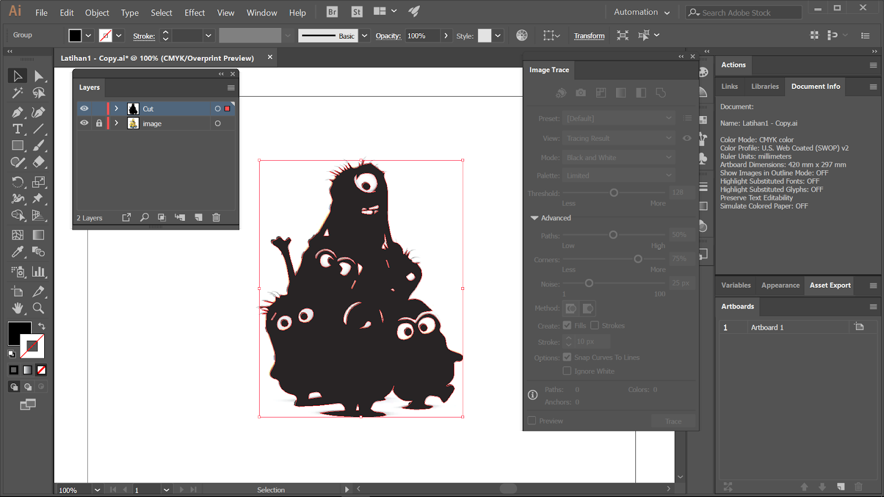Viewport: 884px width, 497px height.
Task: Select the Type tool
Action: pyautogui.click(x=17, y=129)
